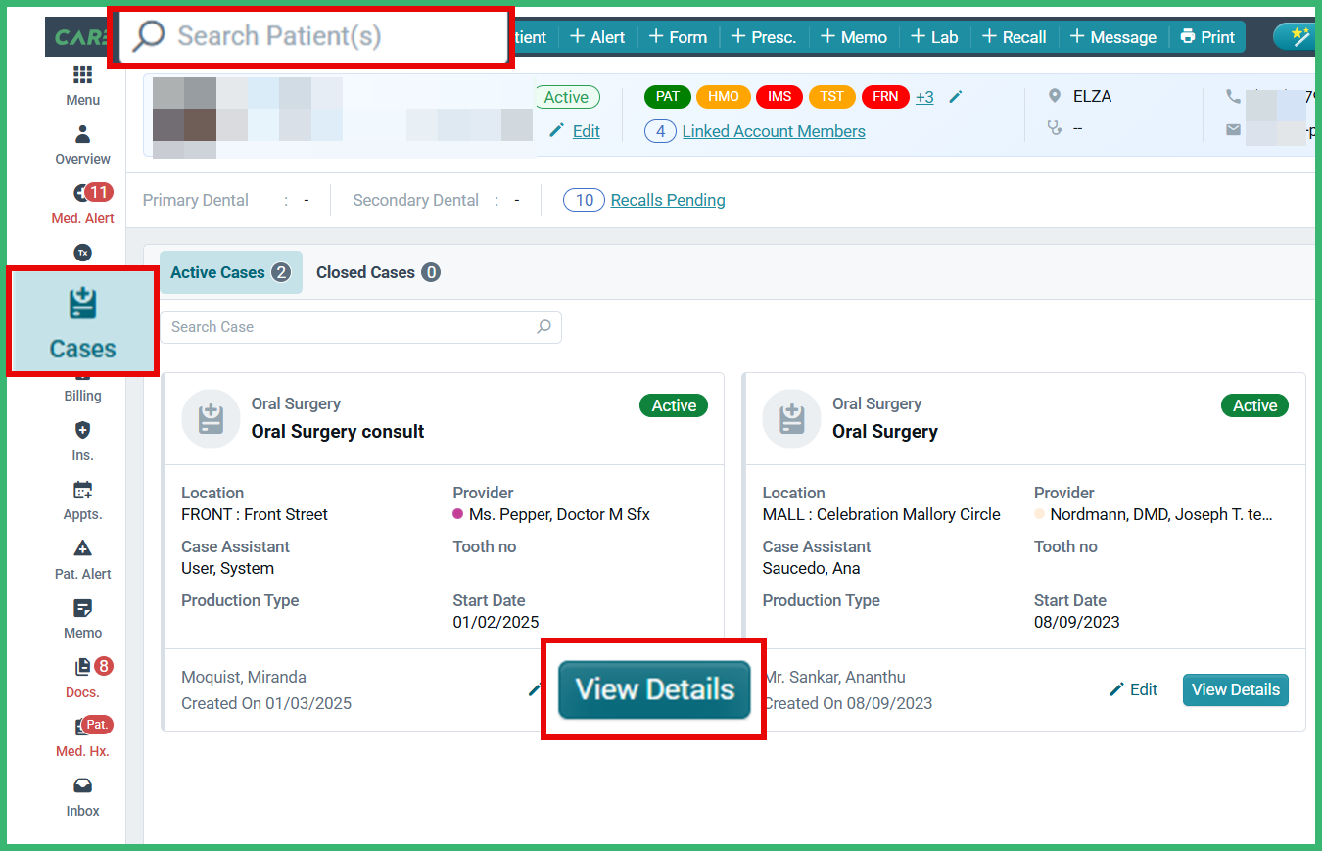This screenshot has height=851, width=1322.
Task: Open the Menu grid icon
Action: click(x=82, y=86)
